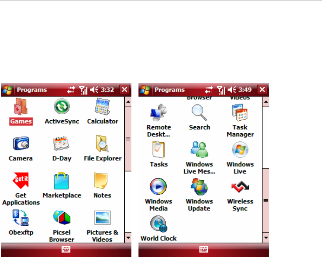Click scroll up arrow in left window
The height and width of the screenshot is (257, 322).
coord(128,102)
